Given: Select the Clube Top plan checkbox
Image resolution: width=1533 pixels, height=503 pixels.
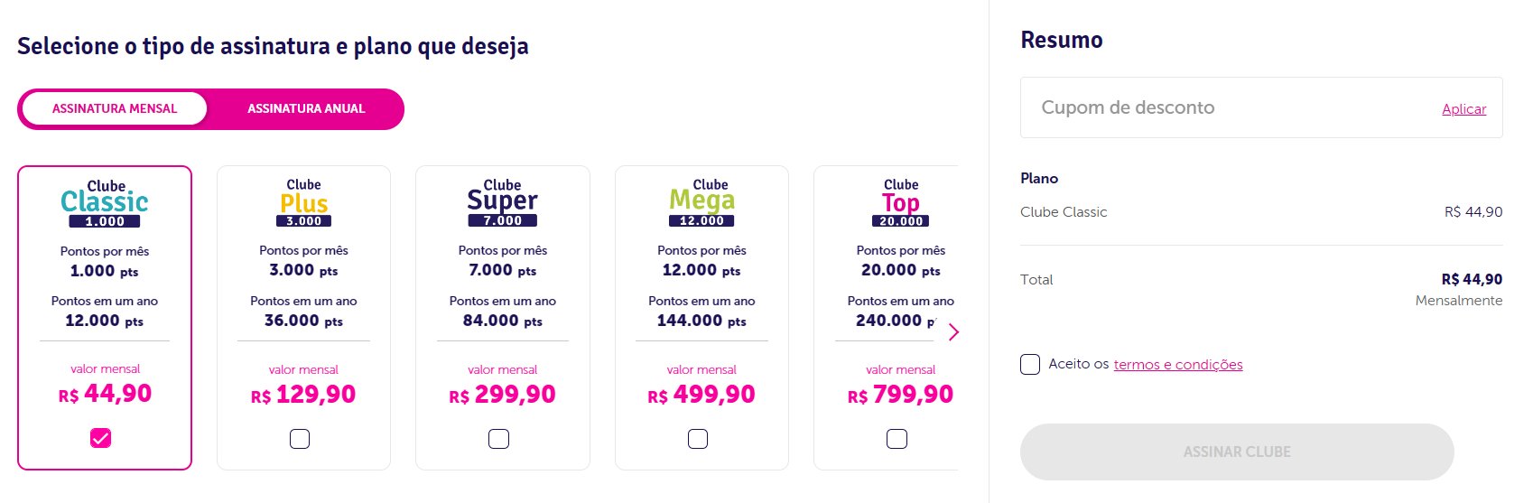Looking at the screenshot, I should 897,439.
